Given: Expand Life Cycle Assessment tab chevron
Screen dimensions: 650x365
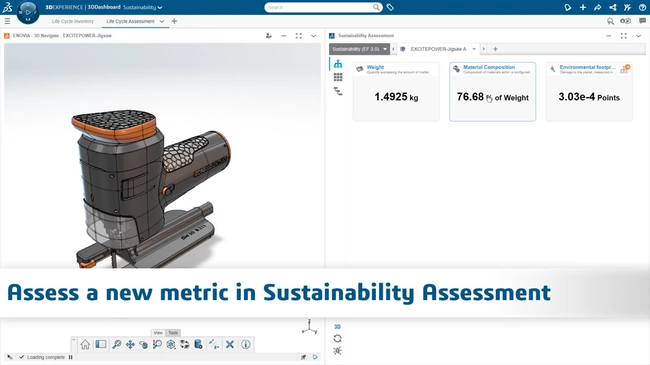Looking at the screenshot, I should point(162,22).
